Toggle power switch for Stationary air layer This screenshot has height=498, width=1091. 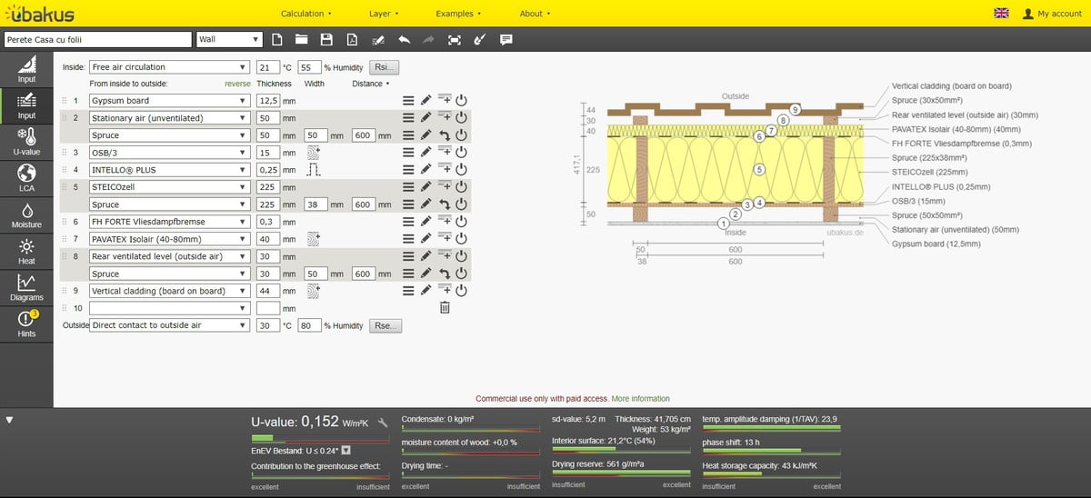pyautogui.click(x=460, y=118)
